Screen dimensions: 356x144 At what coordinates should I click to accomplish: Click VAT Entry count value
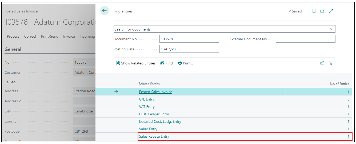(x=348, y=107)
